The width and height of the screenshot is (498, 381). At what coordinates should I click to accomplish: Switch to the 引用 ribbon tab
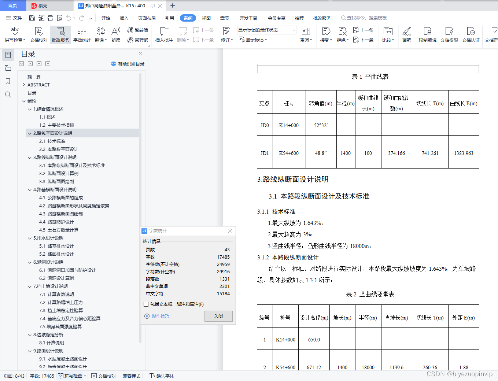170,18
